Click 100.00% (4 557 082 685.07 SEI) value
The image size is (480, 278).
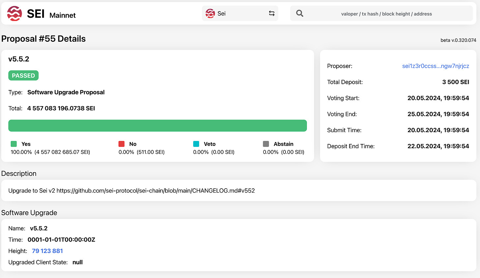pyautogui.click(x=50, y=152)
